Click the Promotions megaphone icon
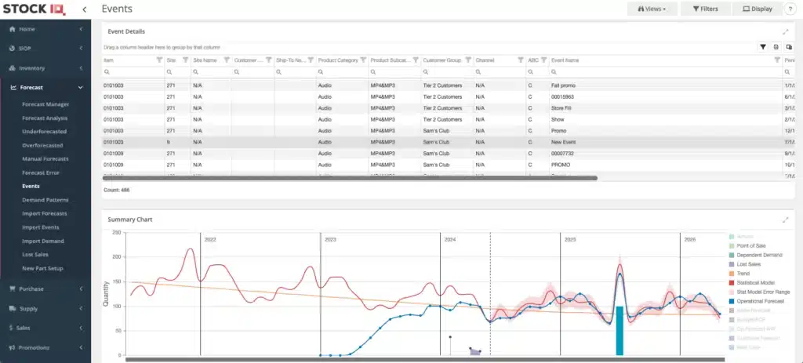Screen dimensions: 803x363 [x=13, y=347]
